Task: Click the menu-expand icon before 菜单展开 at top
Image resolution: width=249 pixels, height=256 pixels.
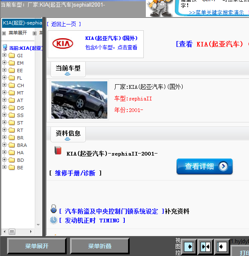Action: pyautogui.click(x=4, y=33)
